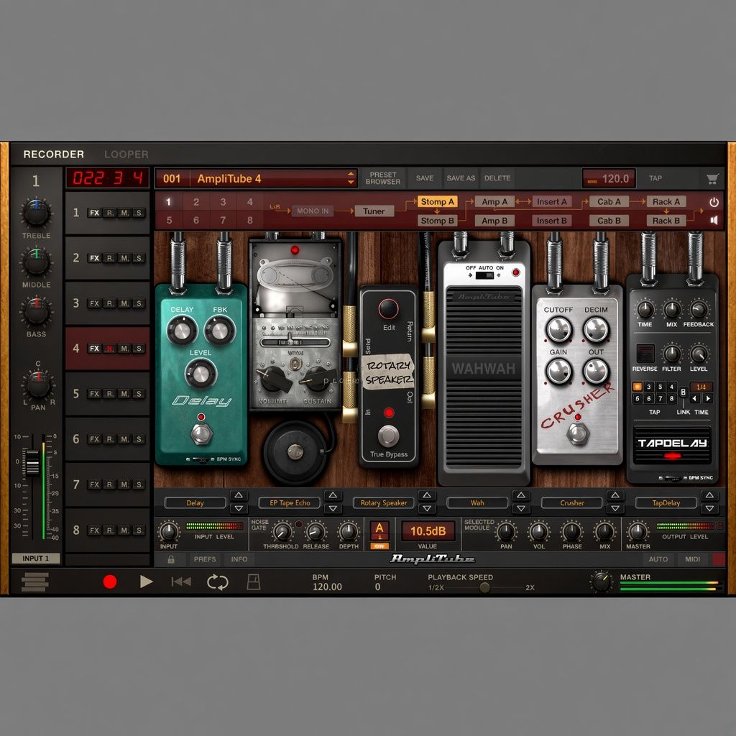Click the MIDDLE knob

click(36, 262)
